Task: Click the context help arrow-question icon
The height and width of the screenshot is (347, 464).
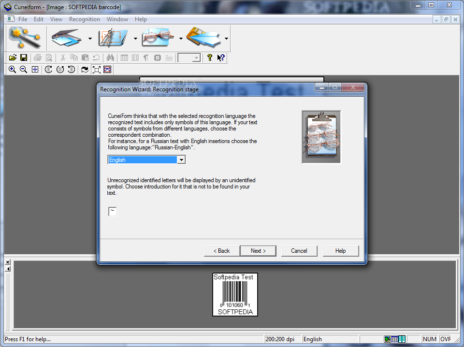Action: (x=221, y=58)
